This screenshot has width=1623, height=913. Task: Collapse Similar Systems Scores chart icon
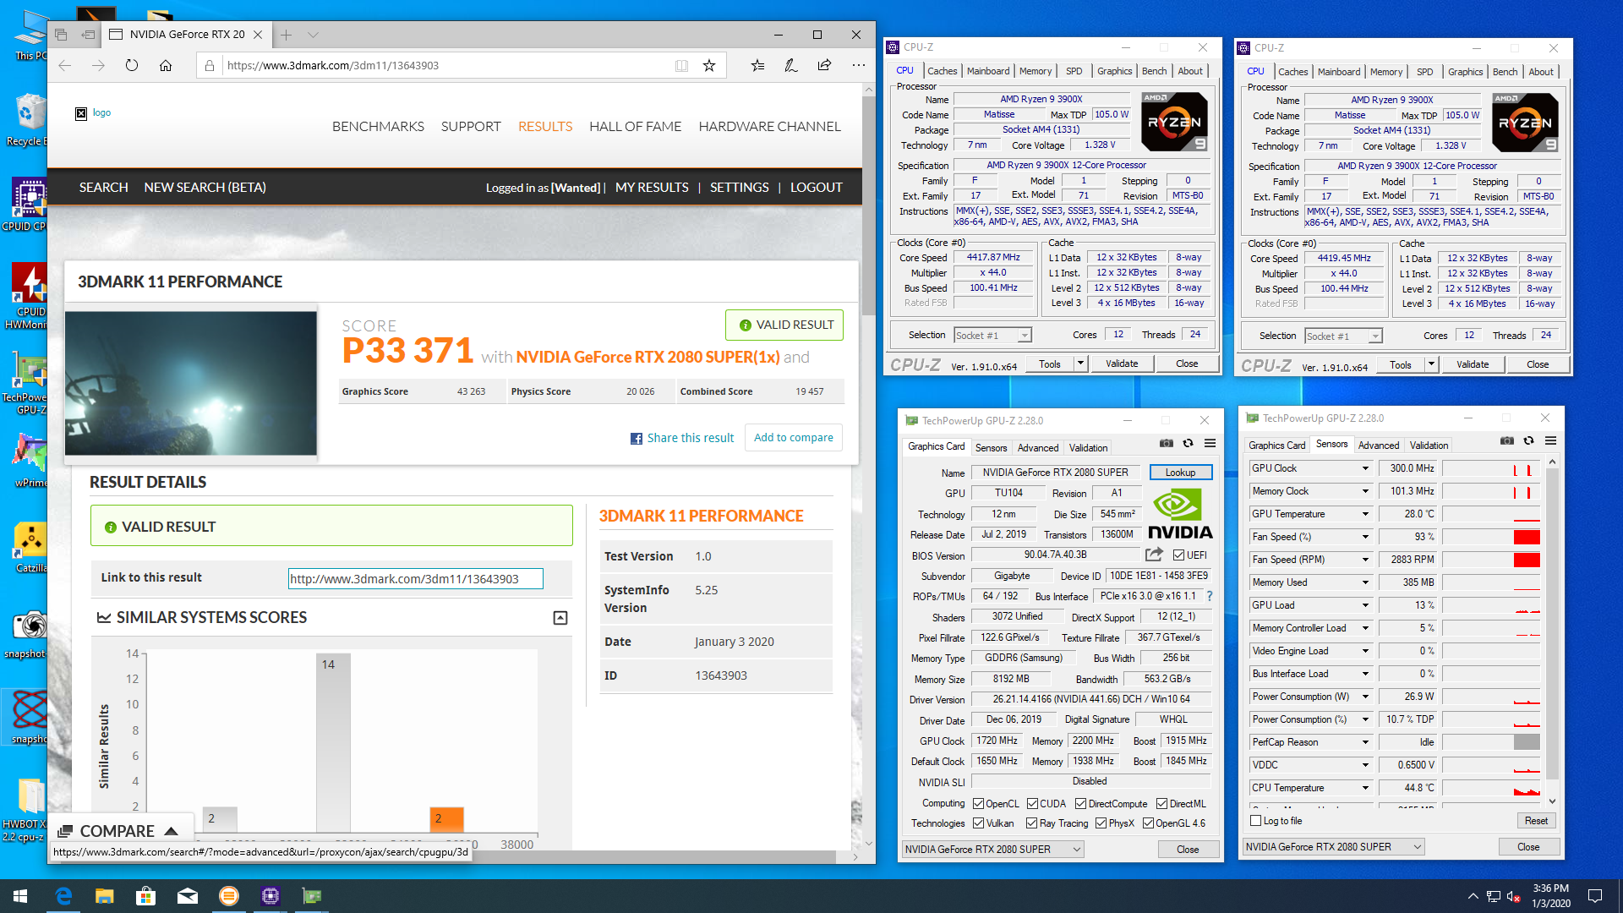(560, 618)
